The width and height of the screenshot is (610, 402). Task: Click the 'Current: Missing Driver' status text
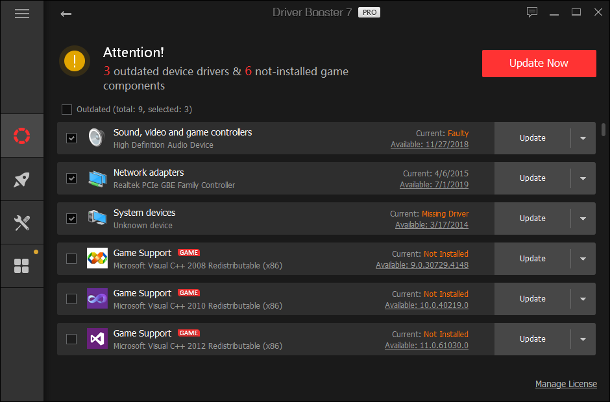430,214
